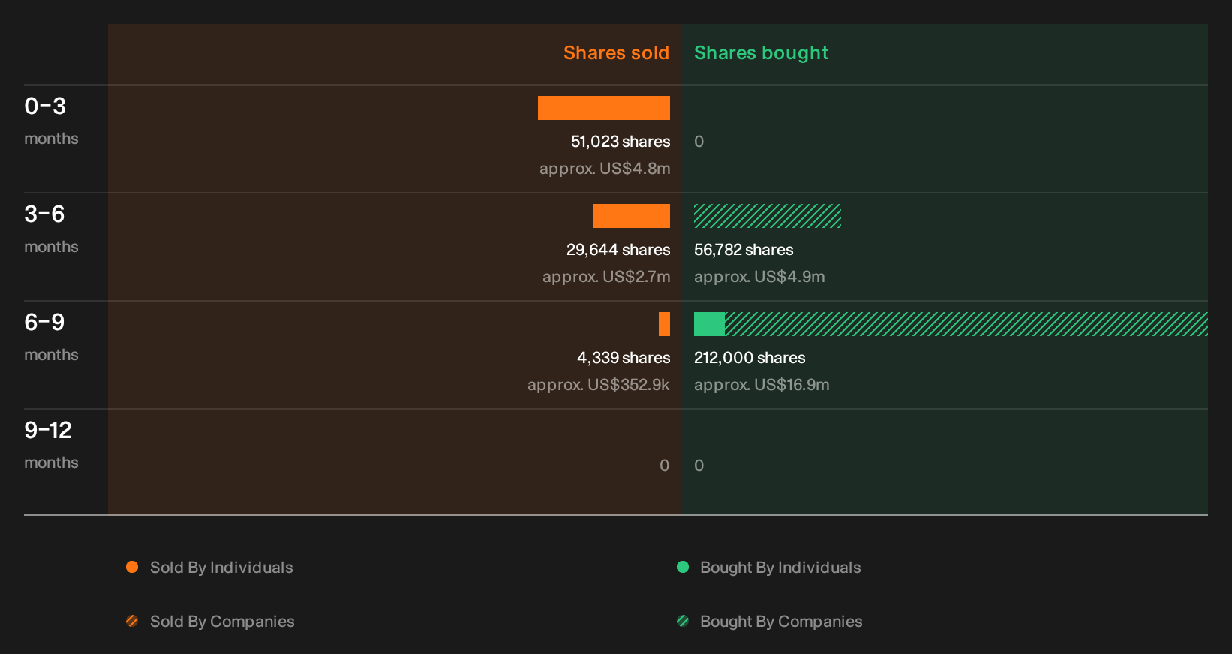Click the striped Sold By Companies legend icon

pos(132,621)
